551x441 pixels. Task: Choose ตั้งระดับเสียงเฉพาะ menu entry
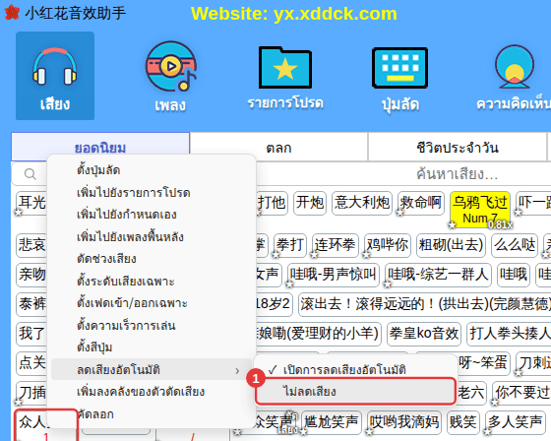click(x=152, y=281)
